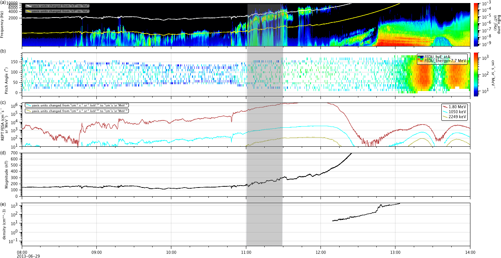Click the red 1.80 MeV legend marker

(445, 107)
